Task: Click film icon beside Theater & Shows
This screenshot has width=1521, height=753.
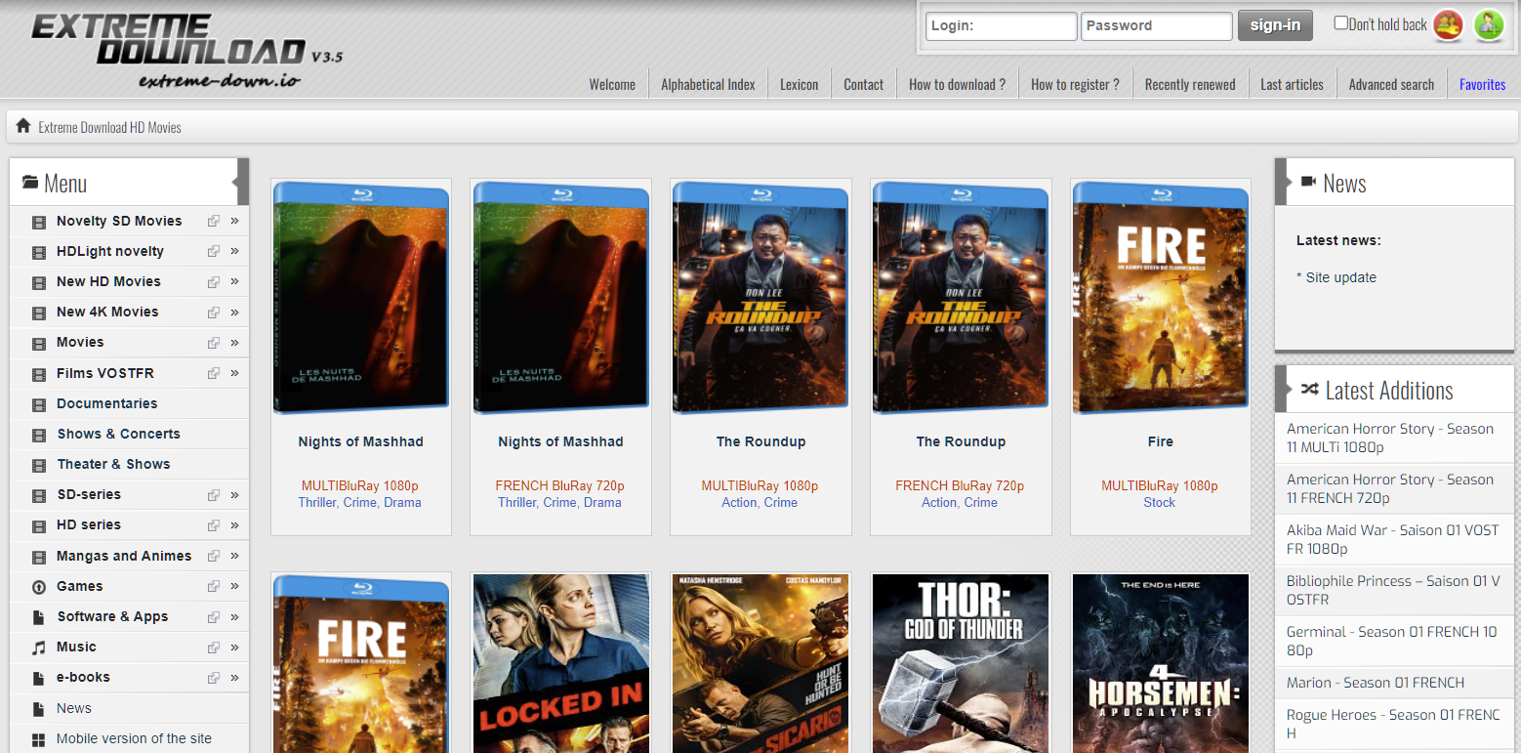Action: coord(39,465)
